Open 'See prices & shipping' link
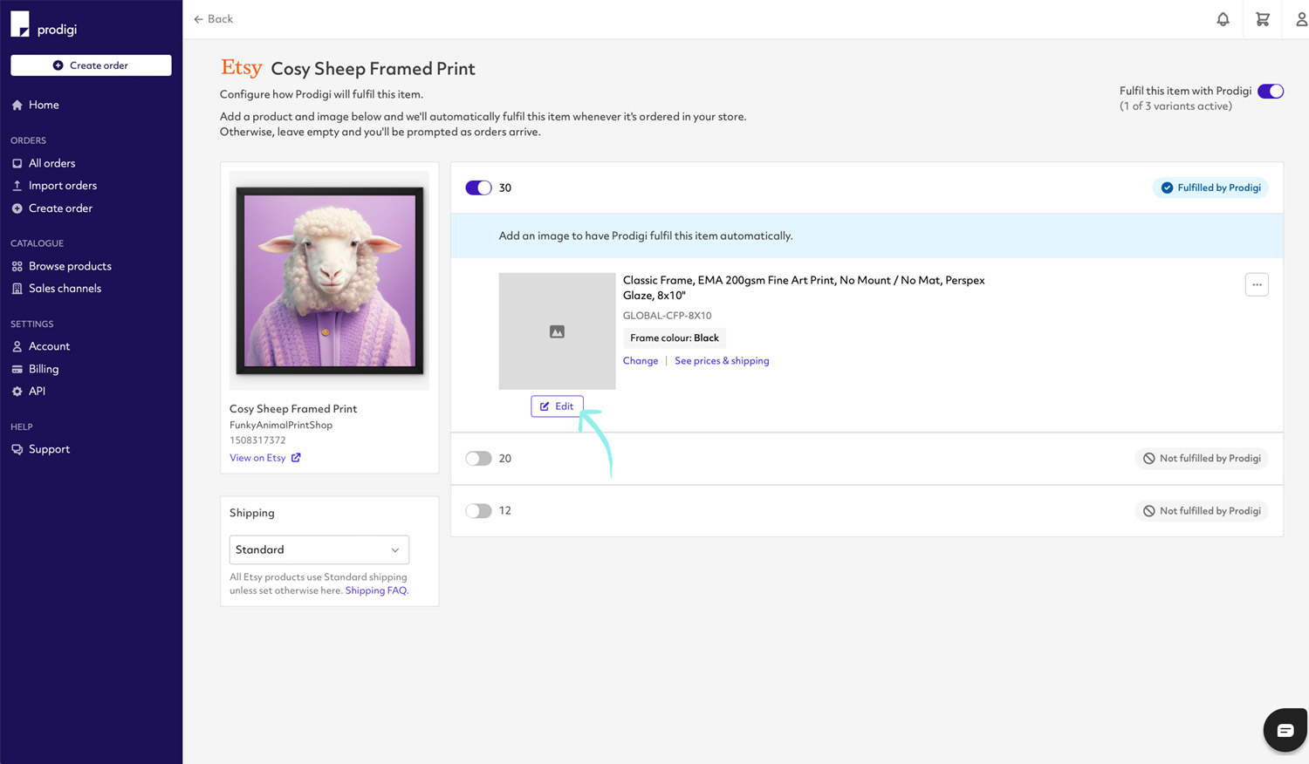 tap(722, 360)
